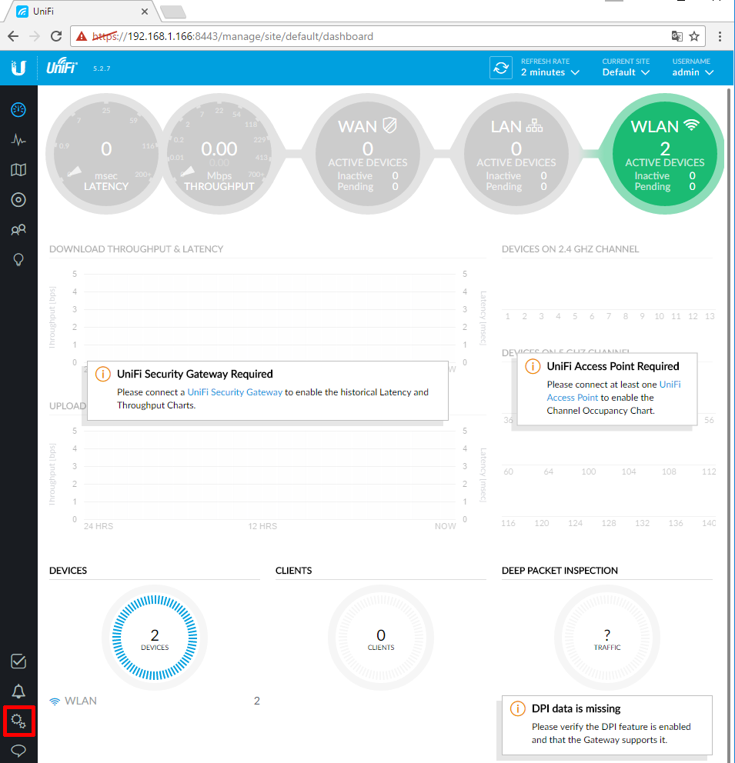Click the '12 HRS' chart axis label
Screen dimensions: 735x763
click(x=262, y=526)
